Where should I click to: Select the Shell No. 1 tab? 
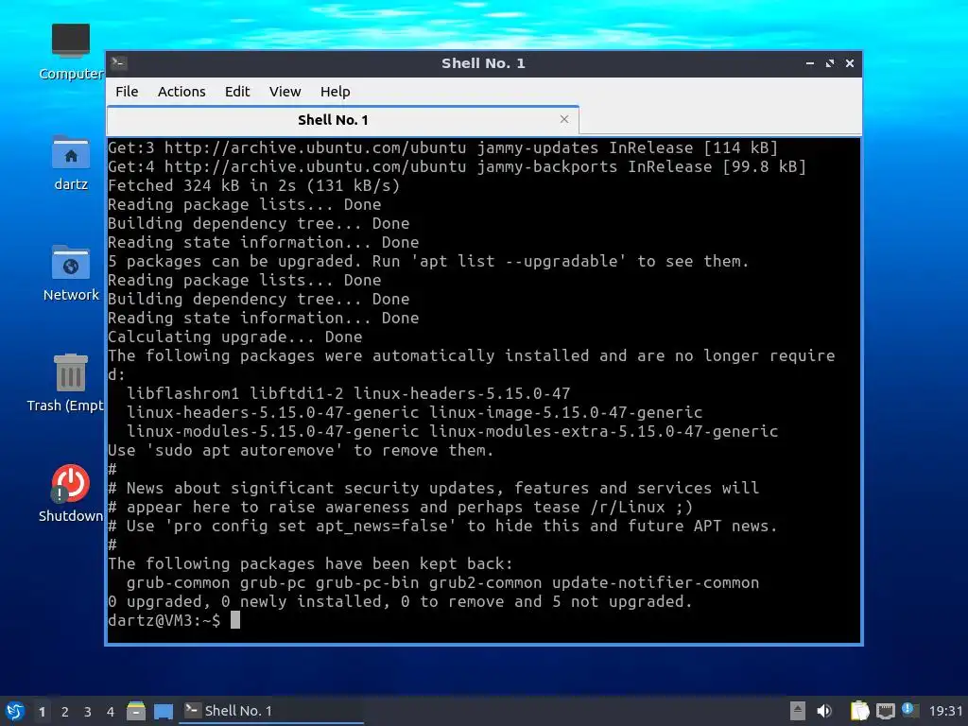point(342,120)
